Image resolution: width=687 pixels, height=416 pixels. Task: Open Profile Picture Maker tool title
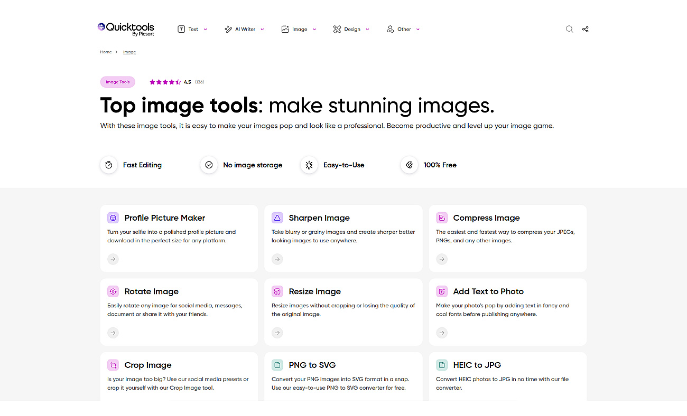tap(165, 218)
